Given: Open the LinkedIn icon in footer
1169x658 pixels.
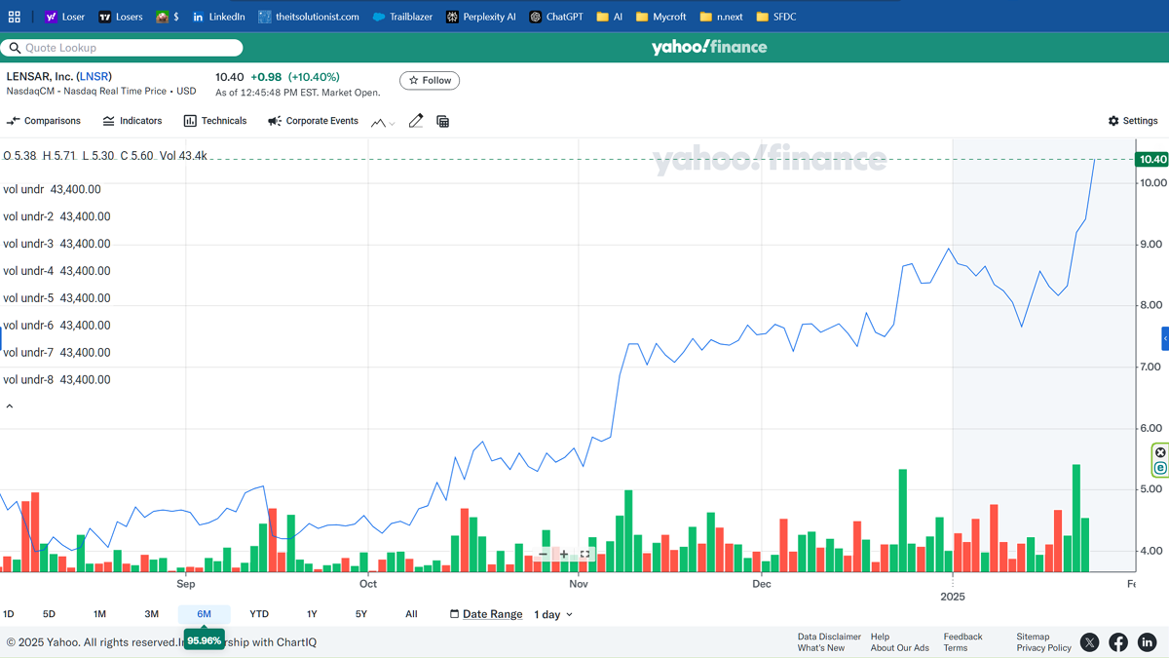Looking at the screenshot, I should tap(1148, 641).
